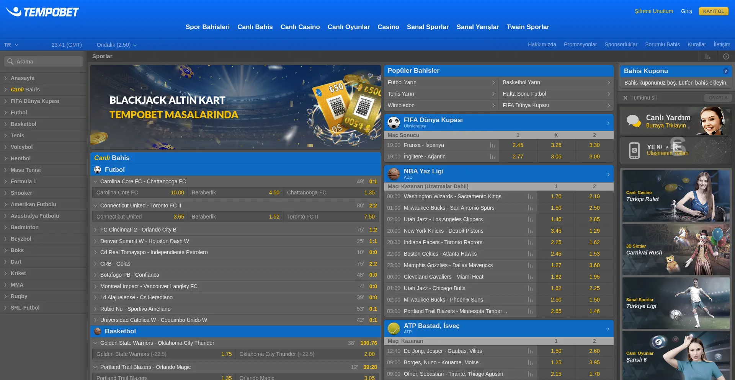Click the Blackjack Altın Kart banner
The image size is (735, 380).
click(235, 107)
